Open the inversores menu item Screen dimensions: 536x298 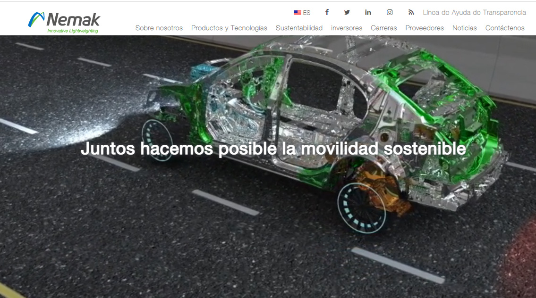pos(347,28)
